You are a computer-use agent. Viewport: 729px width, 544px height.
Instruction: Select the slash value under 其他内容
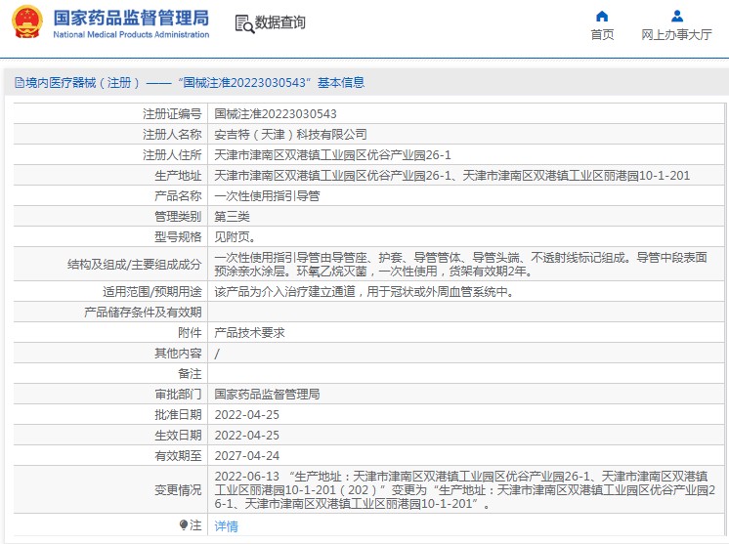(217, 354)
